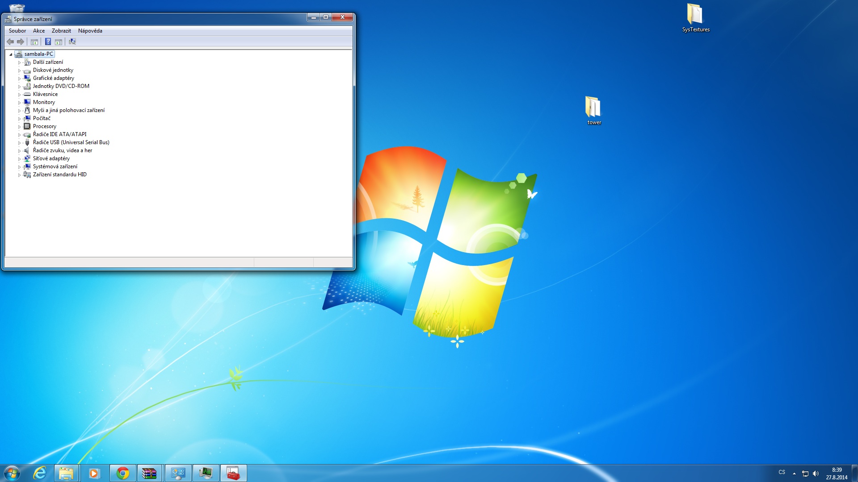This screenshot has width=858, height=482.
Task: Expand Síťové adaptéry node
Action: tap(19, 159)
